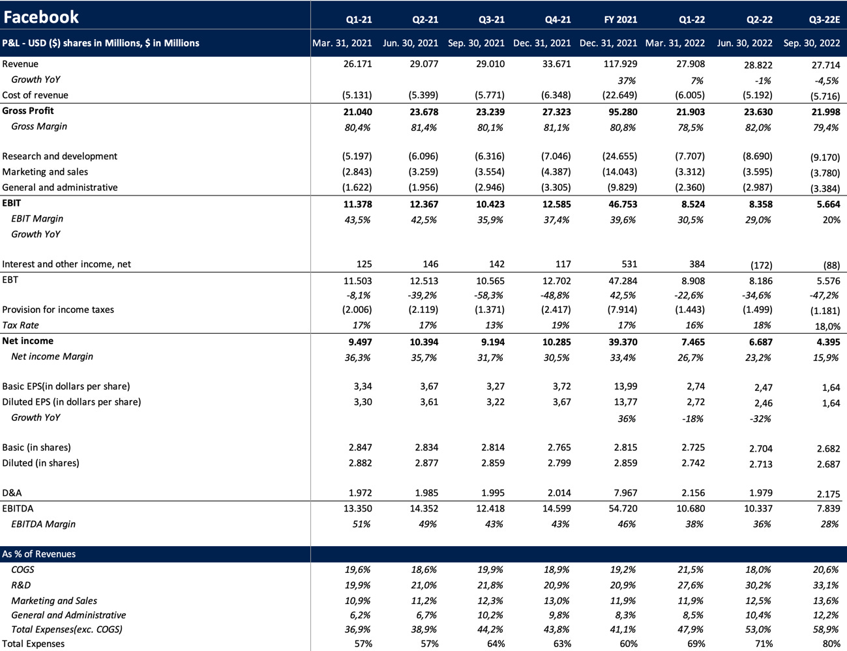Click the Research and development label
The height and width of the screenshot is (651, 847).
60,156
